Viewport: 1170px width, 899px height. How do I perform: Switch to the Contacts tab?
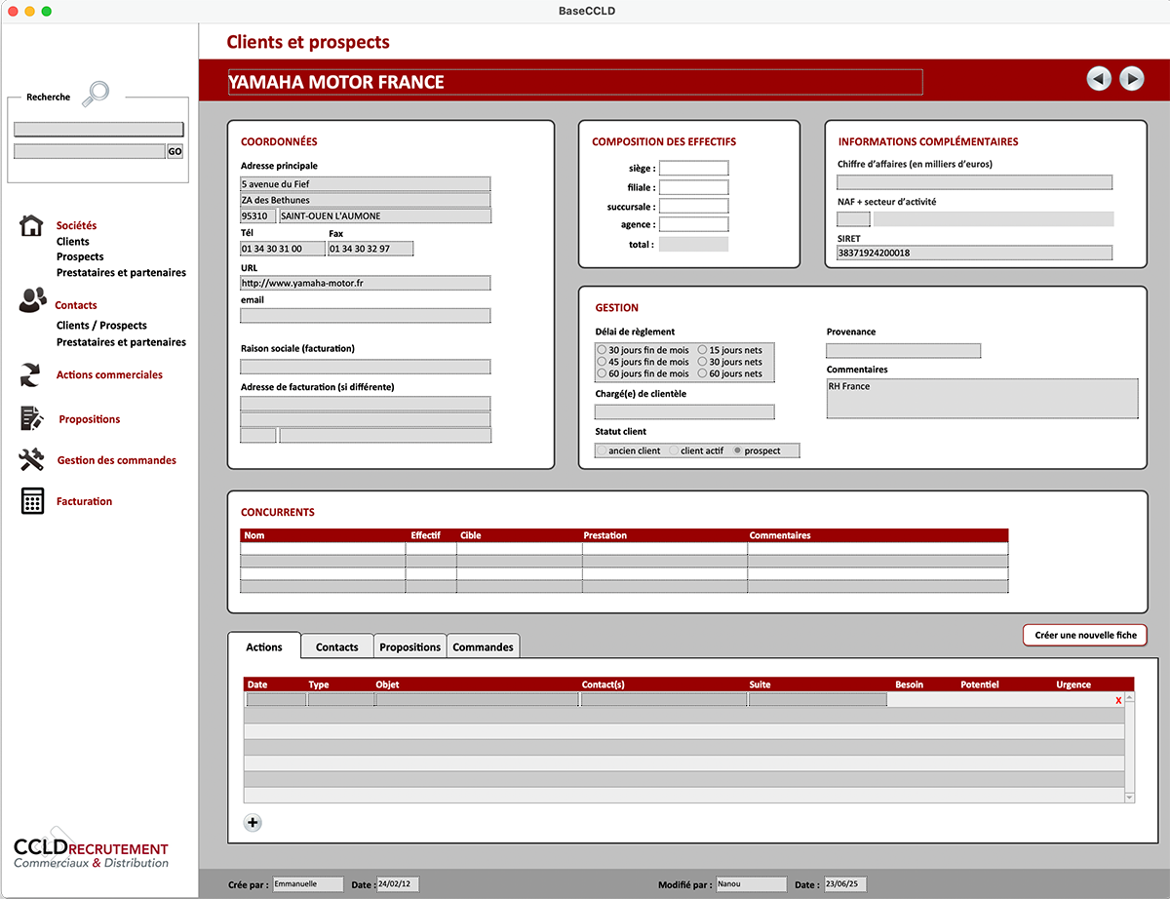[337, 646]
